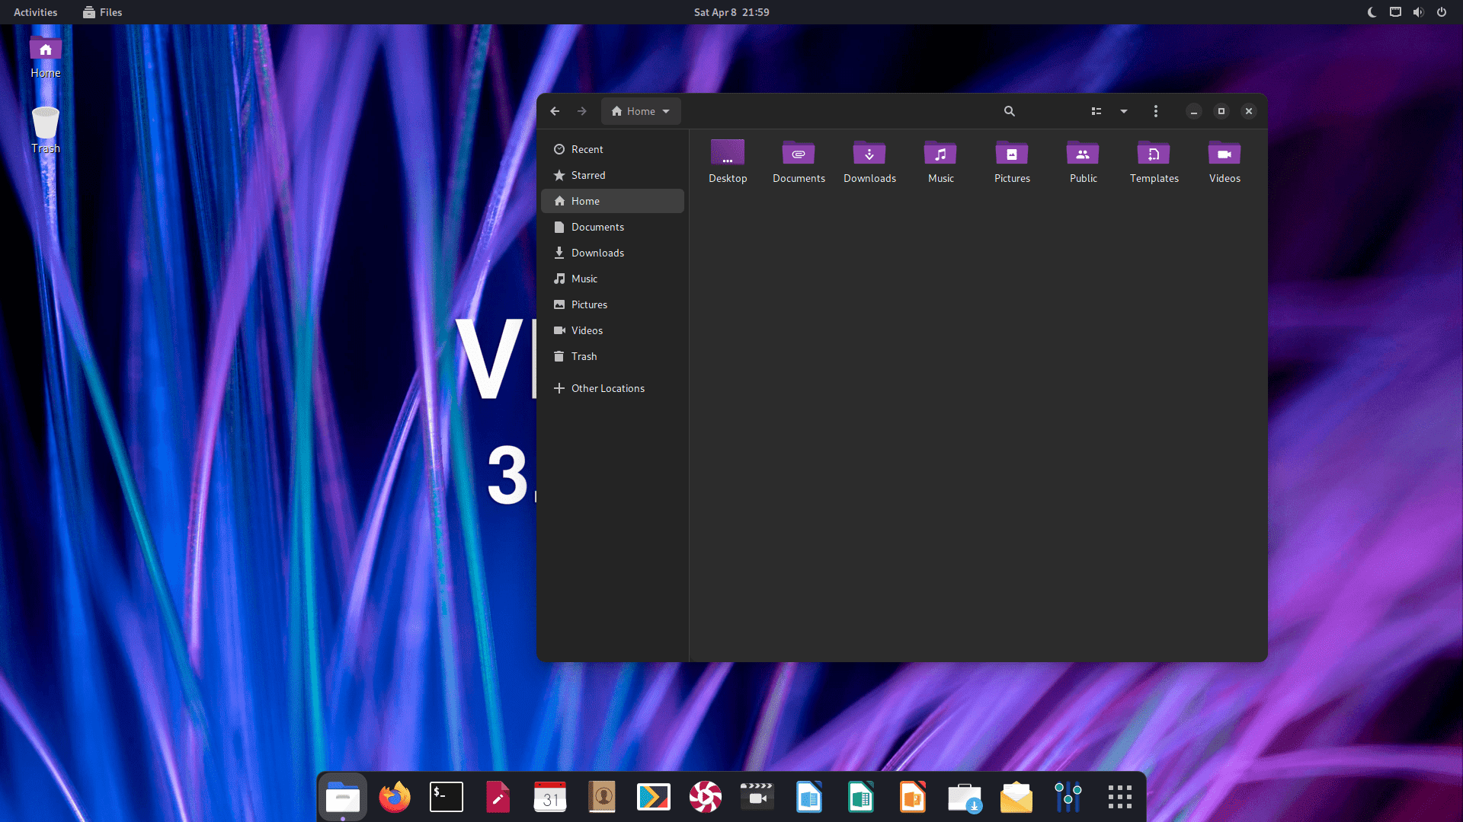Select Starred in the sidebar
This screenshot has height=822, width=1463.
(x=613, y=175)
